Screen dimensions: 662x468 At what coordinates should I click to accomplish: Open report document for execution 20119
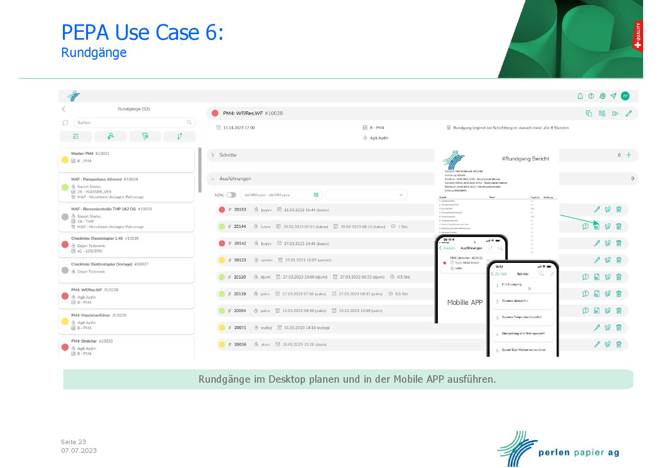(x=597, y=294)
